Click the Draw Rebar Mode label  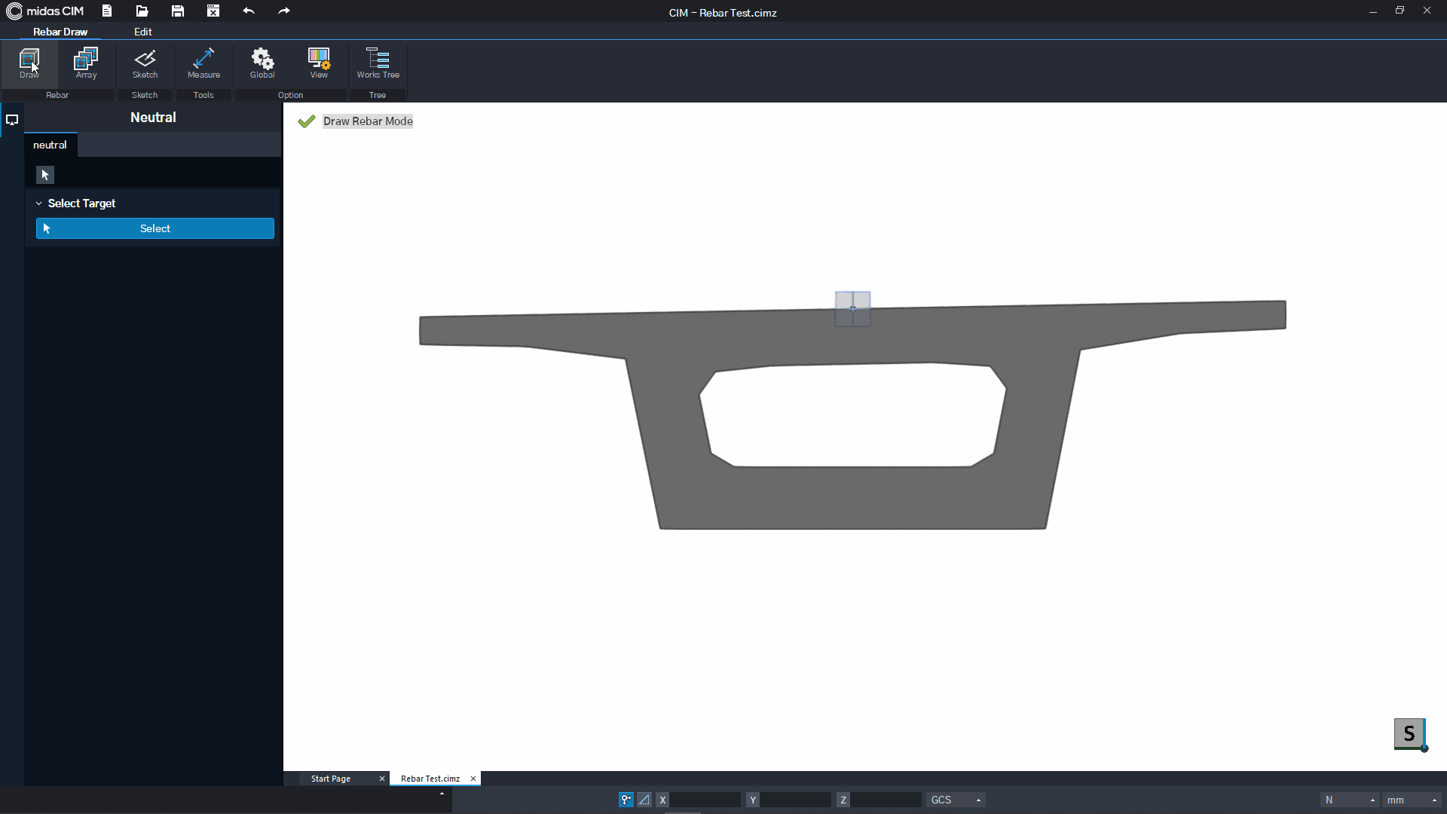[x=368, y=121]
